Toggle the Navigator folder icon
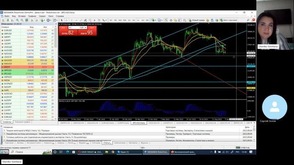The width and height of the screenshot is (294, 165). (175, 20)
